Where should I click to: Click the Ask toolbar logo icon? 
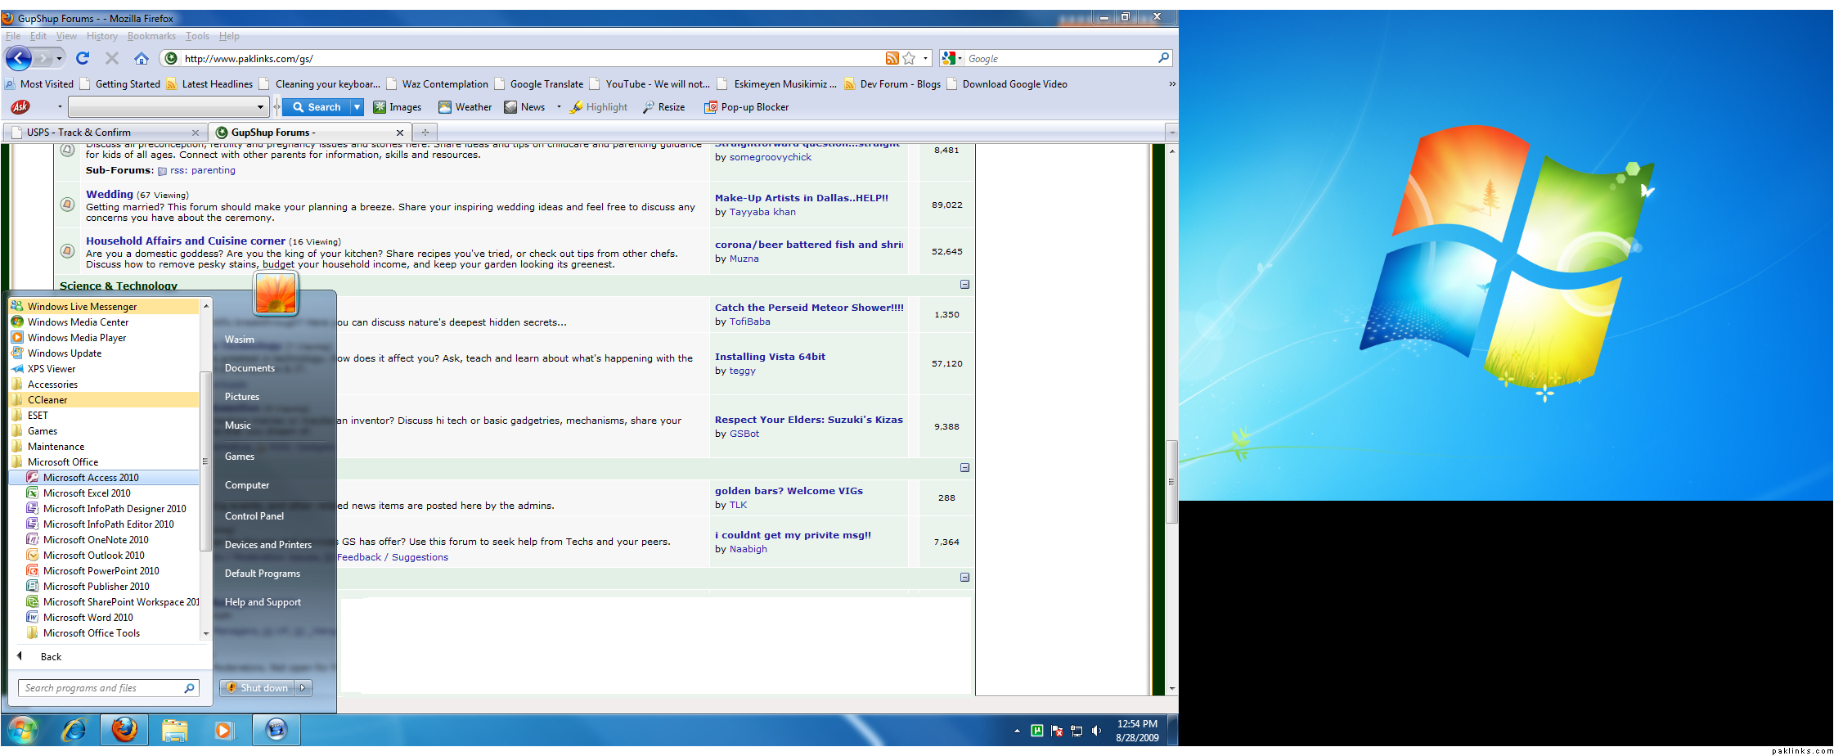[x=20, y=107]
